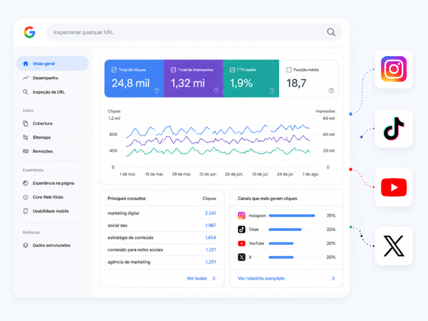Click the Cliques column header
Image resolution: width=428 pixels, height=321 pixels.
click(x=209, y=198)
